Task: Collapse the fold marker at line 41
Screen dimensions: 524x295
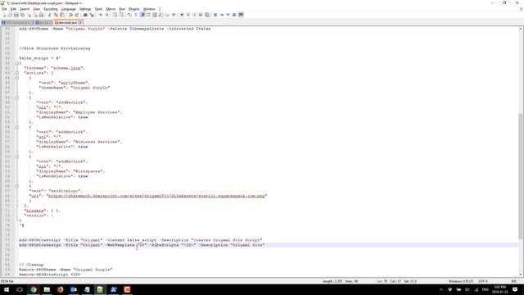Action: pos(16,63)
